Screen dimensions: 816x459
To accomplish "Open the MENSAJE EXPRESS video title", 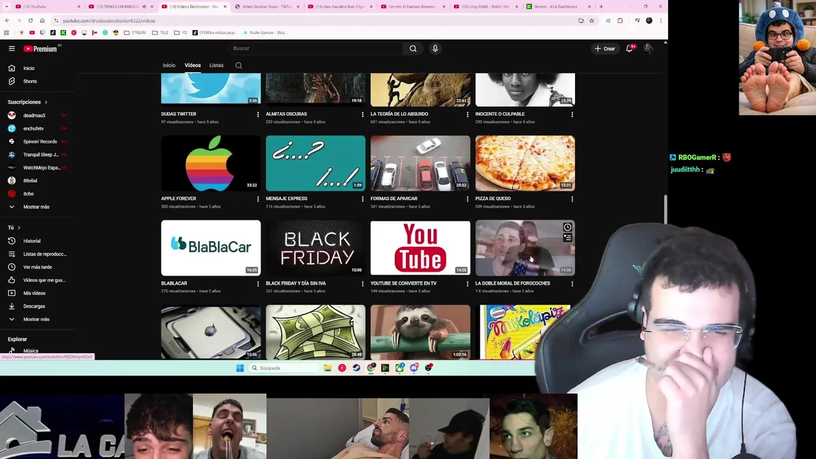I will tap(286, 199).
